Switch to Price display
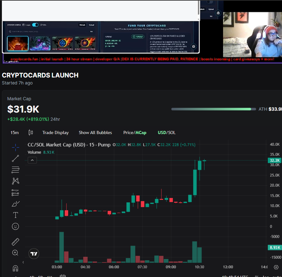The width and height of the screenshot is (282, 277). coord(128,132)
